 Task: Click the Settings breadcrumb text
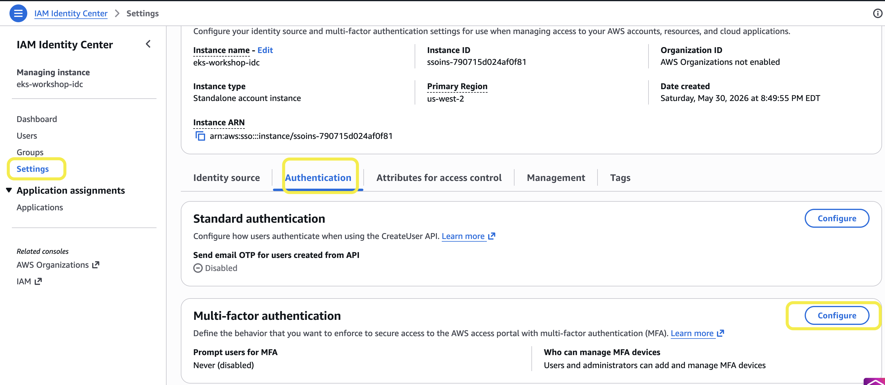[143, 13]
